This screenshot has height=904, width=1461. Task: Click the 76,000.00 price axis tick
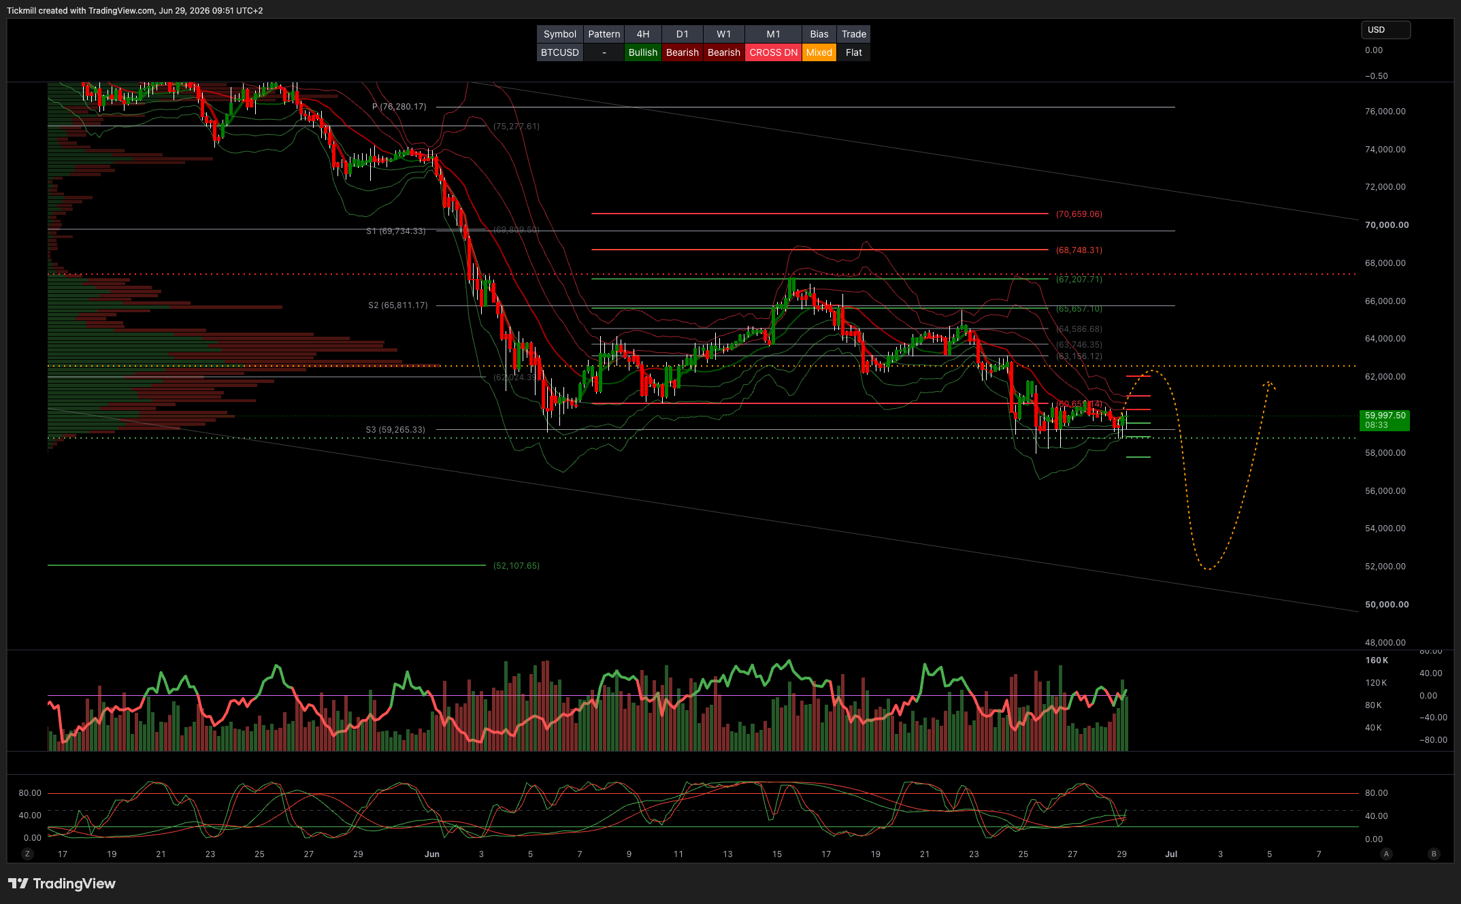coord(1385,112)
